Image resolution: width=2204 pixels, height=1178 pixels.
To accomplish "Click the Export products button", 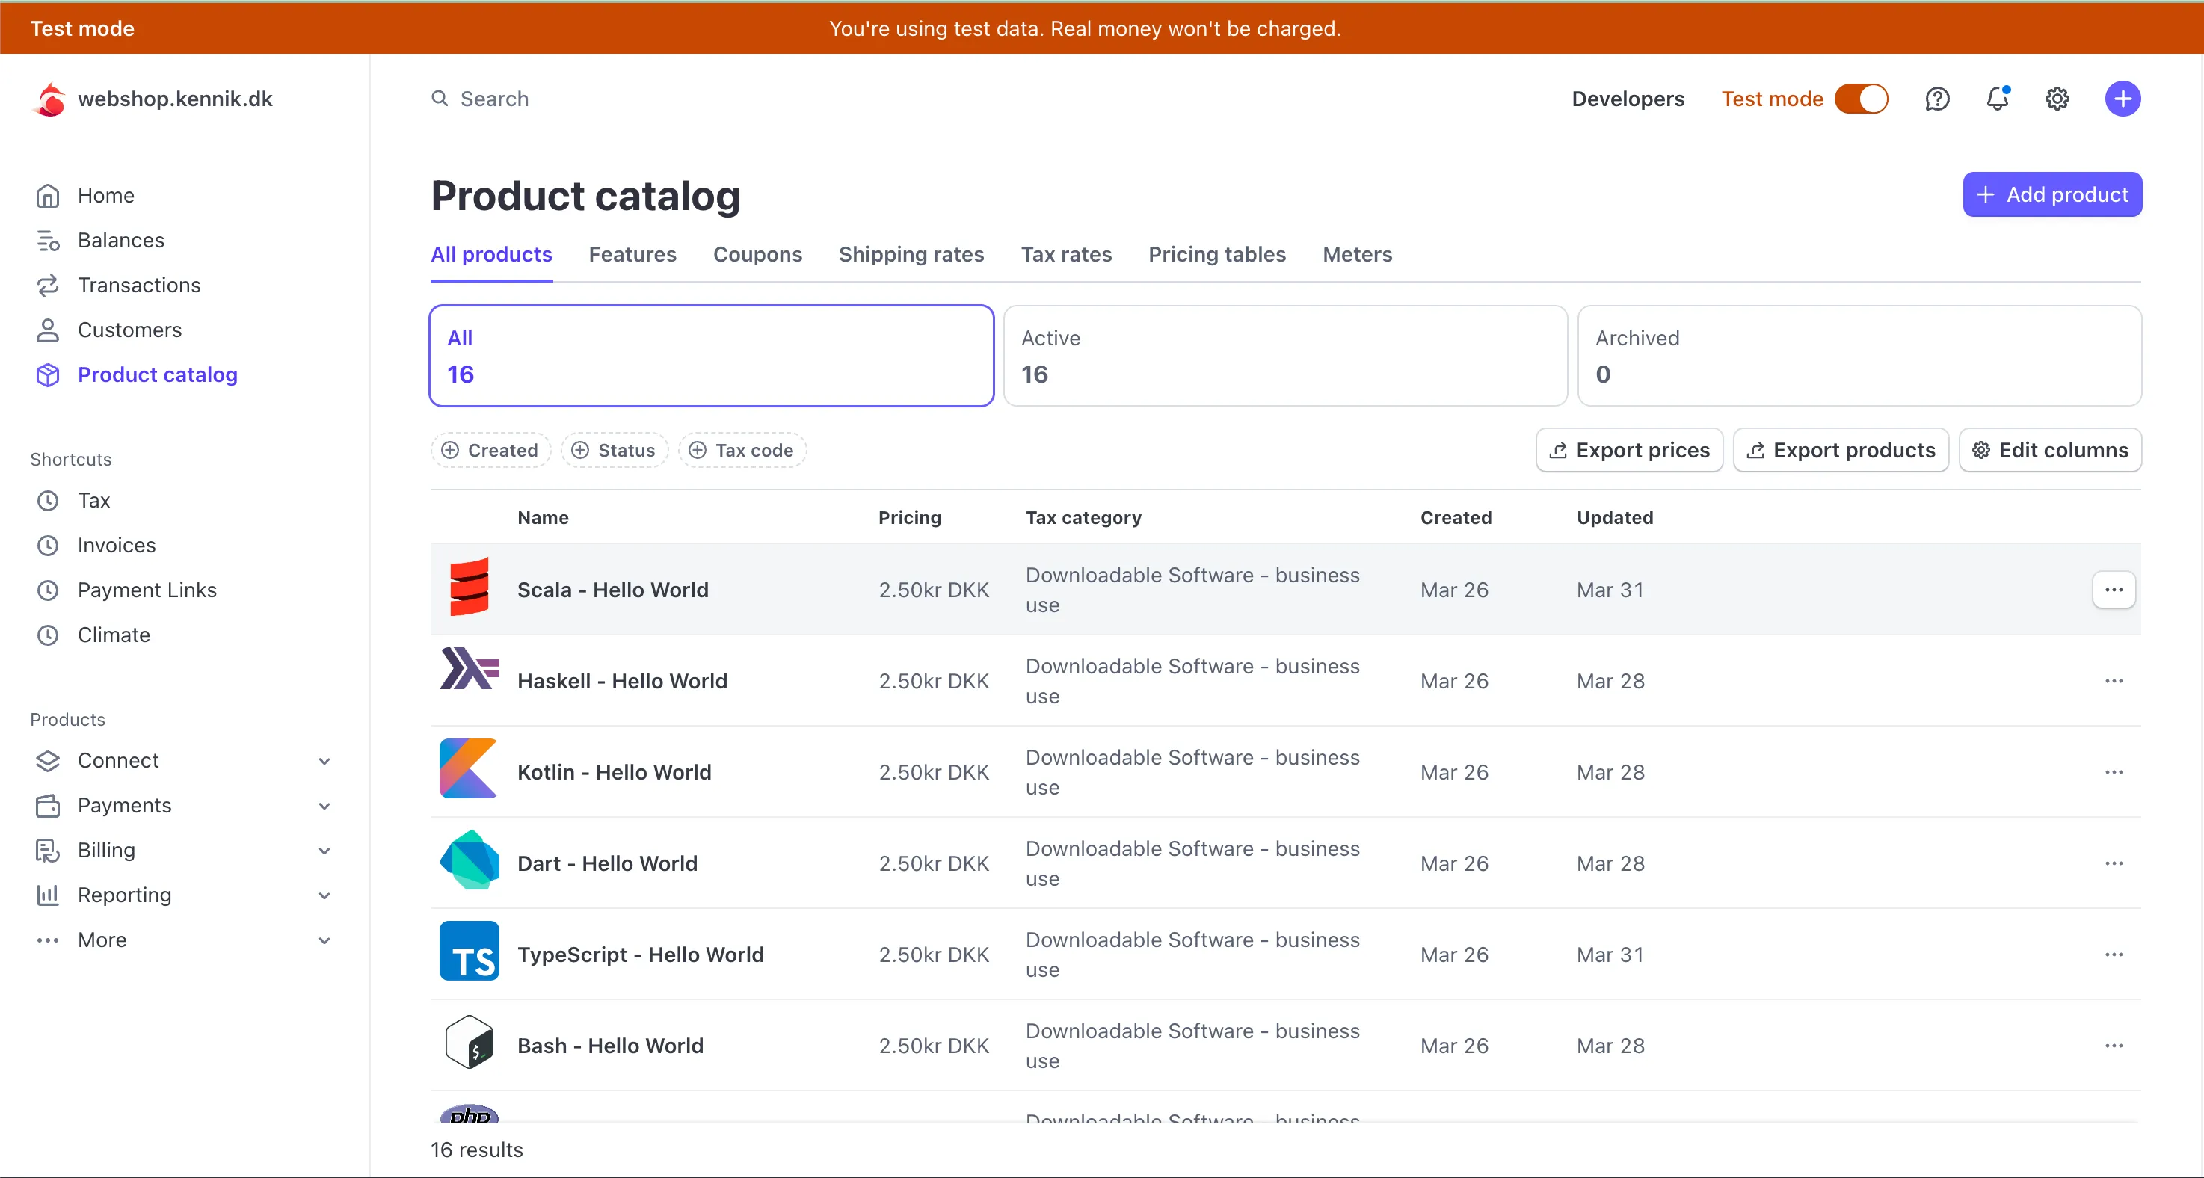I will click(x=1841, y=450).
